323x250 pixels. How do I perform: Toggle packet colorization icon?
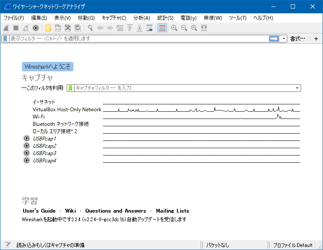pyautogui.click(x=162, y=28)
